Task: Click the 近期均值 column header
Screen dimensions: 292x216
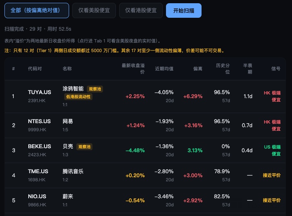Action: click(x=164, y=69)
